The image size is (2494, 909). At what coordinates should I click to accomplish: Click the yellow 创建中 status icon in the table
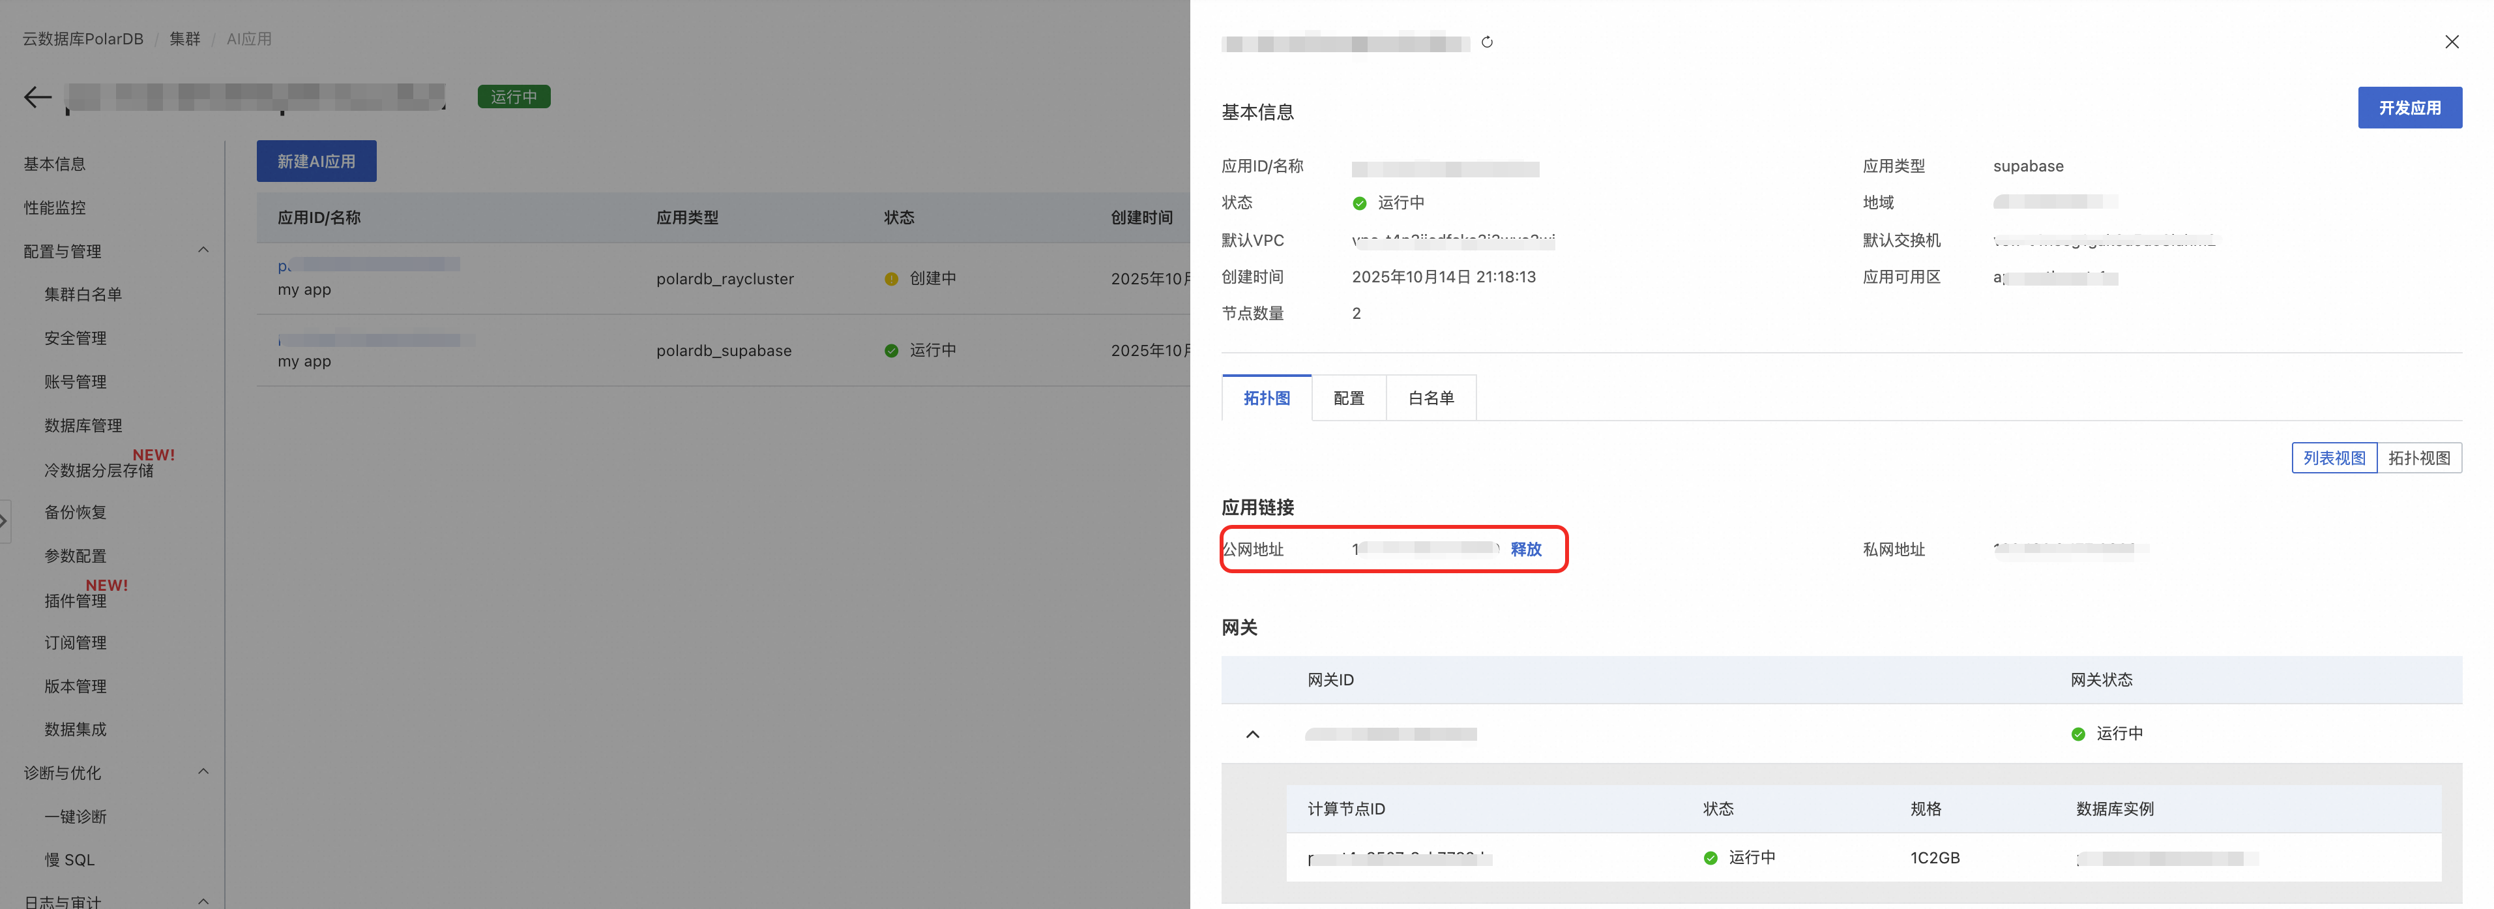890,278
